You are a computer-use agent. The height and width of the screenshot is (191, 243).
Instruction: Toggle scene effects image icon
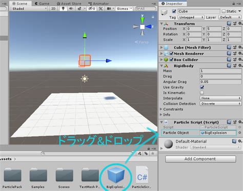click(79, 9)
